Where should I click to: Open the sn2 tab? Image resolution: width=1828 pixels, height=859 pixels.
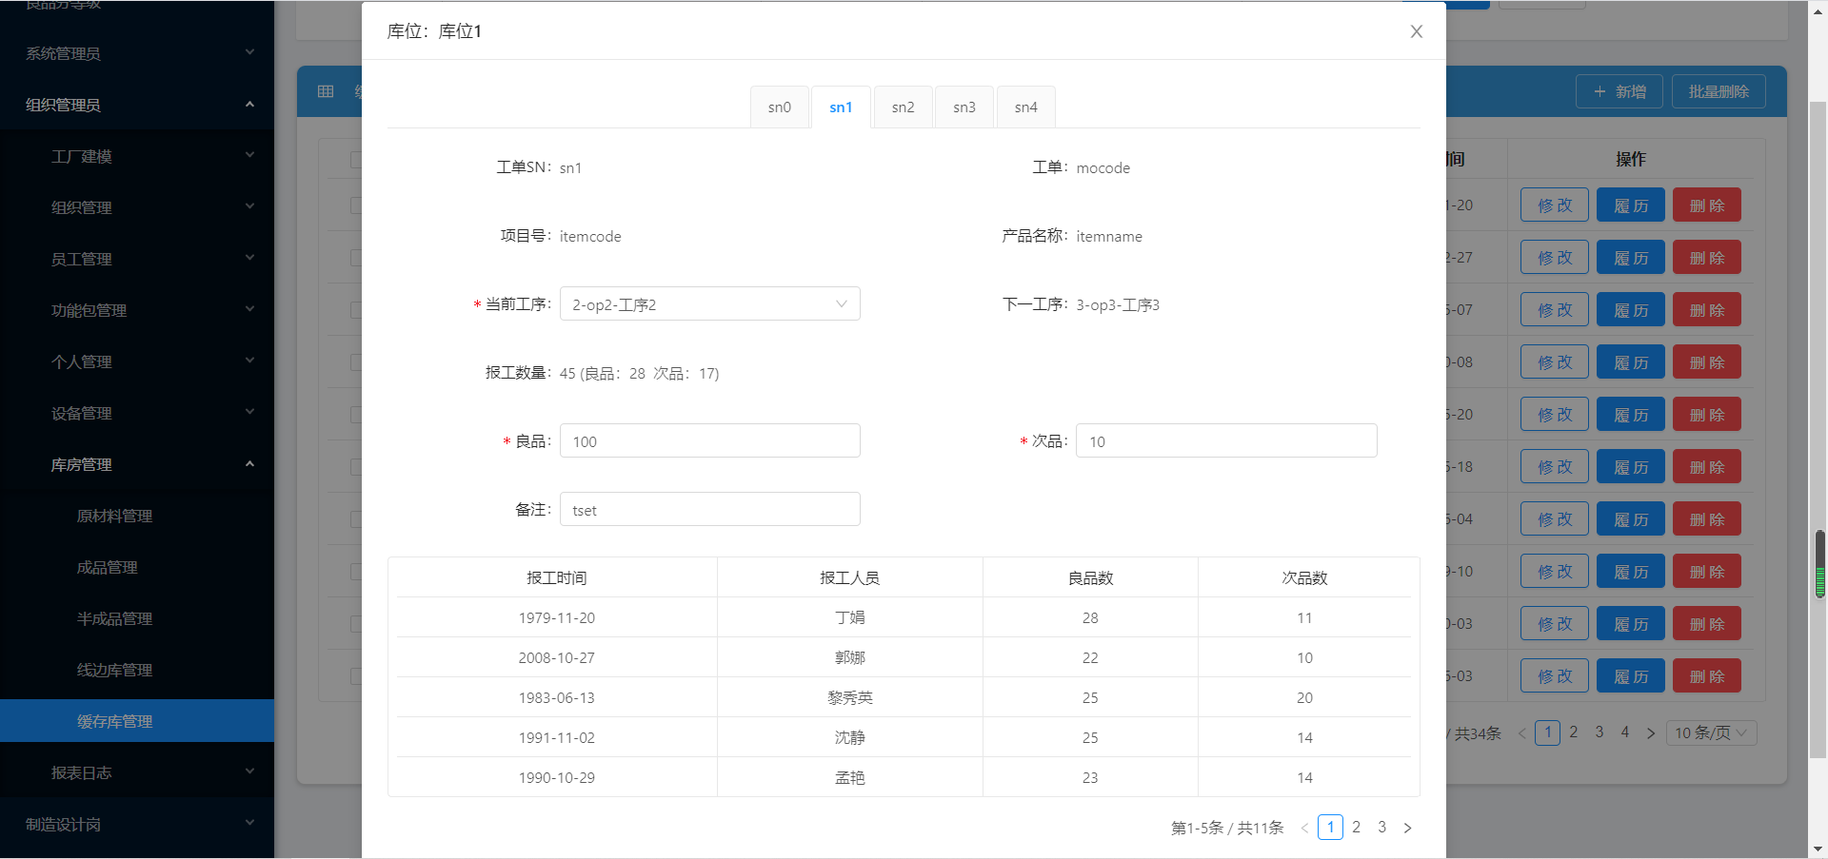coord(903,107)
